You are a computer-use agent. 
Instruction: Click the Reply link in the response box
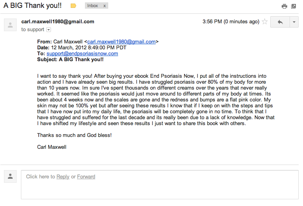tap(63, 177)
